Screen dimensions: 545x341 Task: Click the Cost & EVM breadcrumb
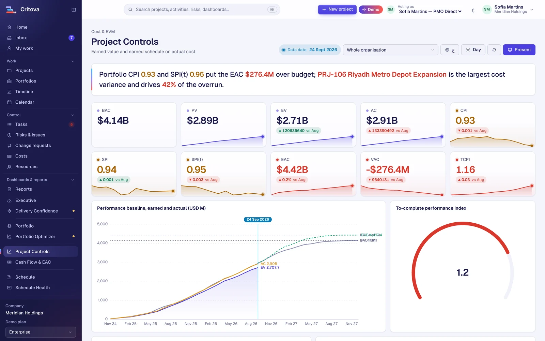(x=103, y=32)
